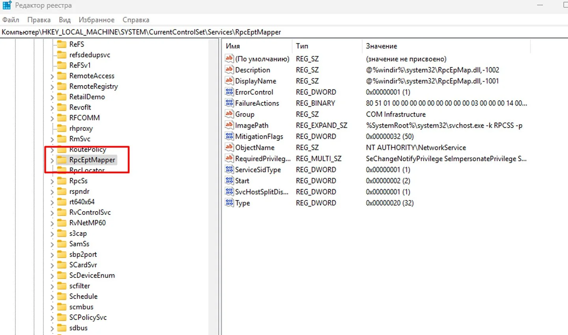Open the Избранное menu
The height and width of the screenshot is (335, 568).
(97, 20)
